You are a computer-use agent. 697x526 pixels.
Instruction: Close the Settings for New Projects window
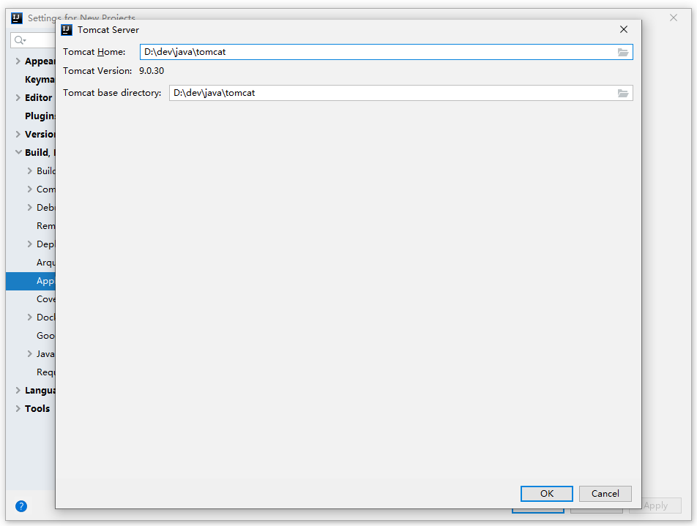point(674,18)
